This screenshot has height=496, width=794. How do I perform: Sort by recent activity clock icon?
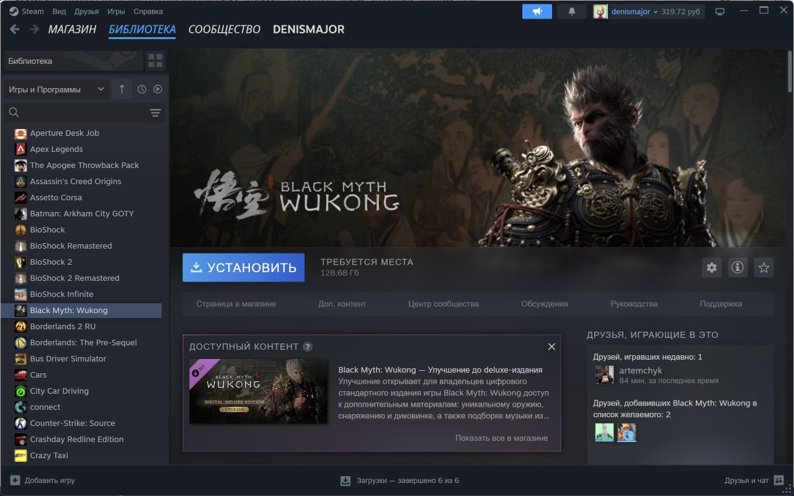click(142, 89)
